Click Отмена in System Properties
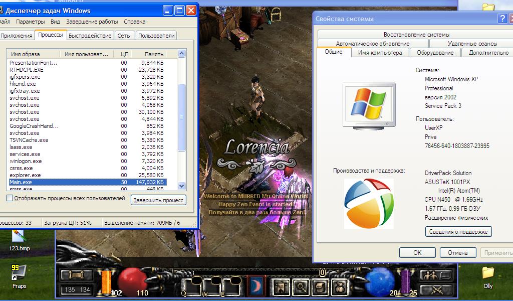The image size is (513, 301). point(458,252)
